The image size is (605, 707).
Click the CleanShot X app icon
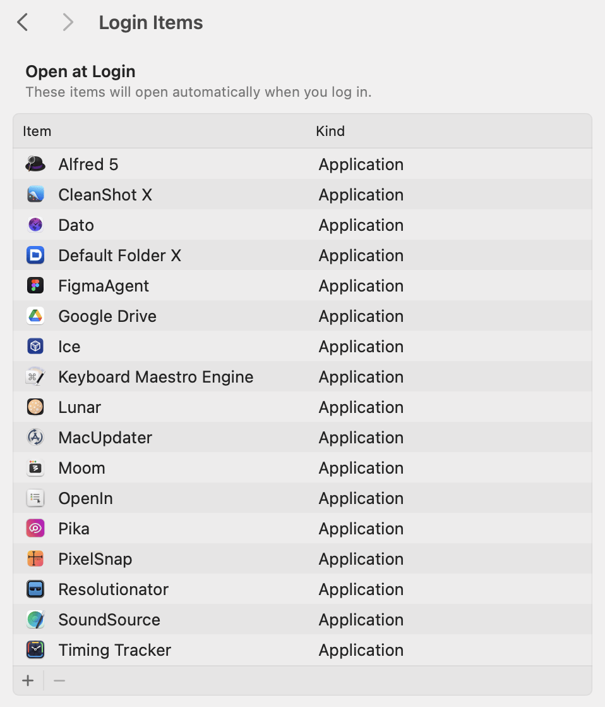(x=35, y=194)
